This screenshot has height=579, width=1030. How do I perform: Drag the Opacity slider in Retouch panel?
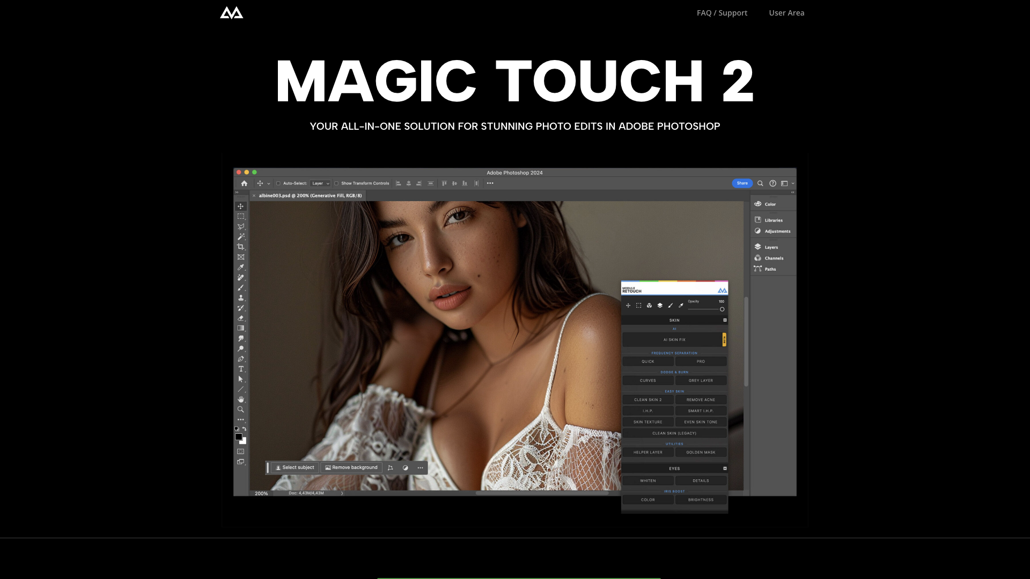[722, 309]
